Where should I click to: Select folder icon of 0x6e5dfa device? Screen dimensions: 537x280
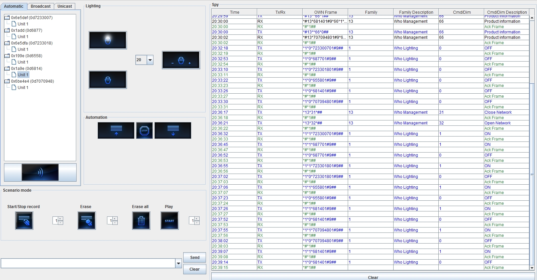pos(7,43)
